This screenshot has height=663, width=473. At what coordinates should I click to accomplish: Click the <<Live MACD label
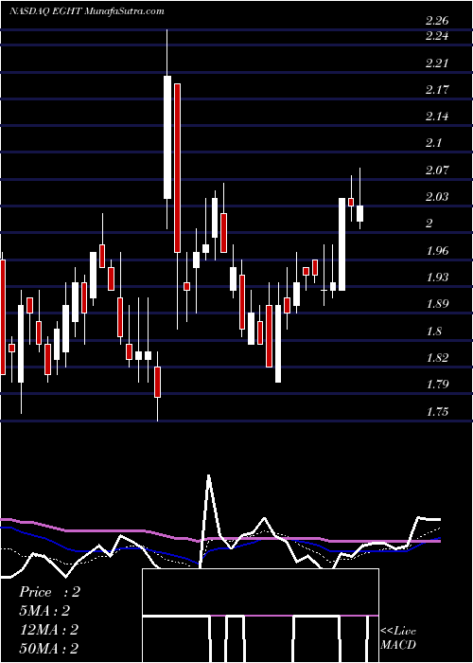point(398,638)
